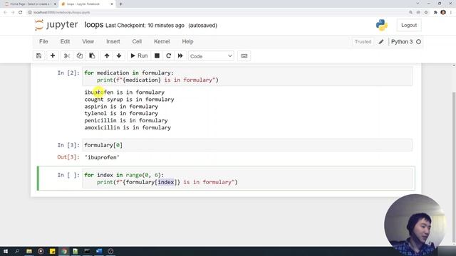This screenshot has height=256, width=456.
Task: Interrupt the kernel with stop icon
Action: coord(157,55)
